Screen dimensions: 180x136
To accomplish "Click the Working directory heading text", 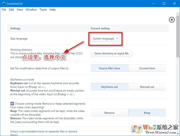I will (x=21, y=50).
